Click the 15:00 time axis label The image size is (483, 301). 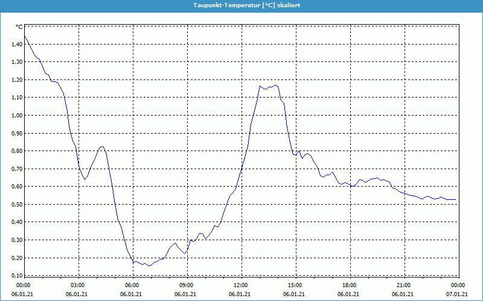295,285
